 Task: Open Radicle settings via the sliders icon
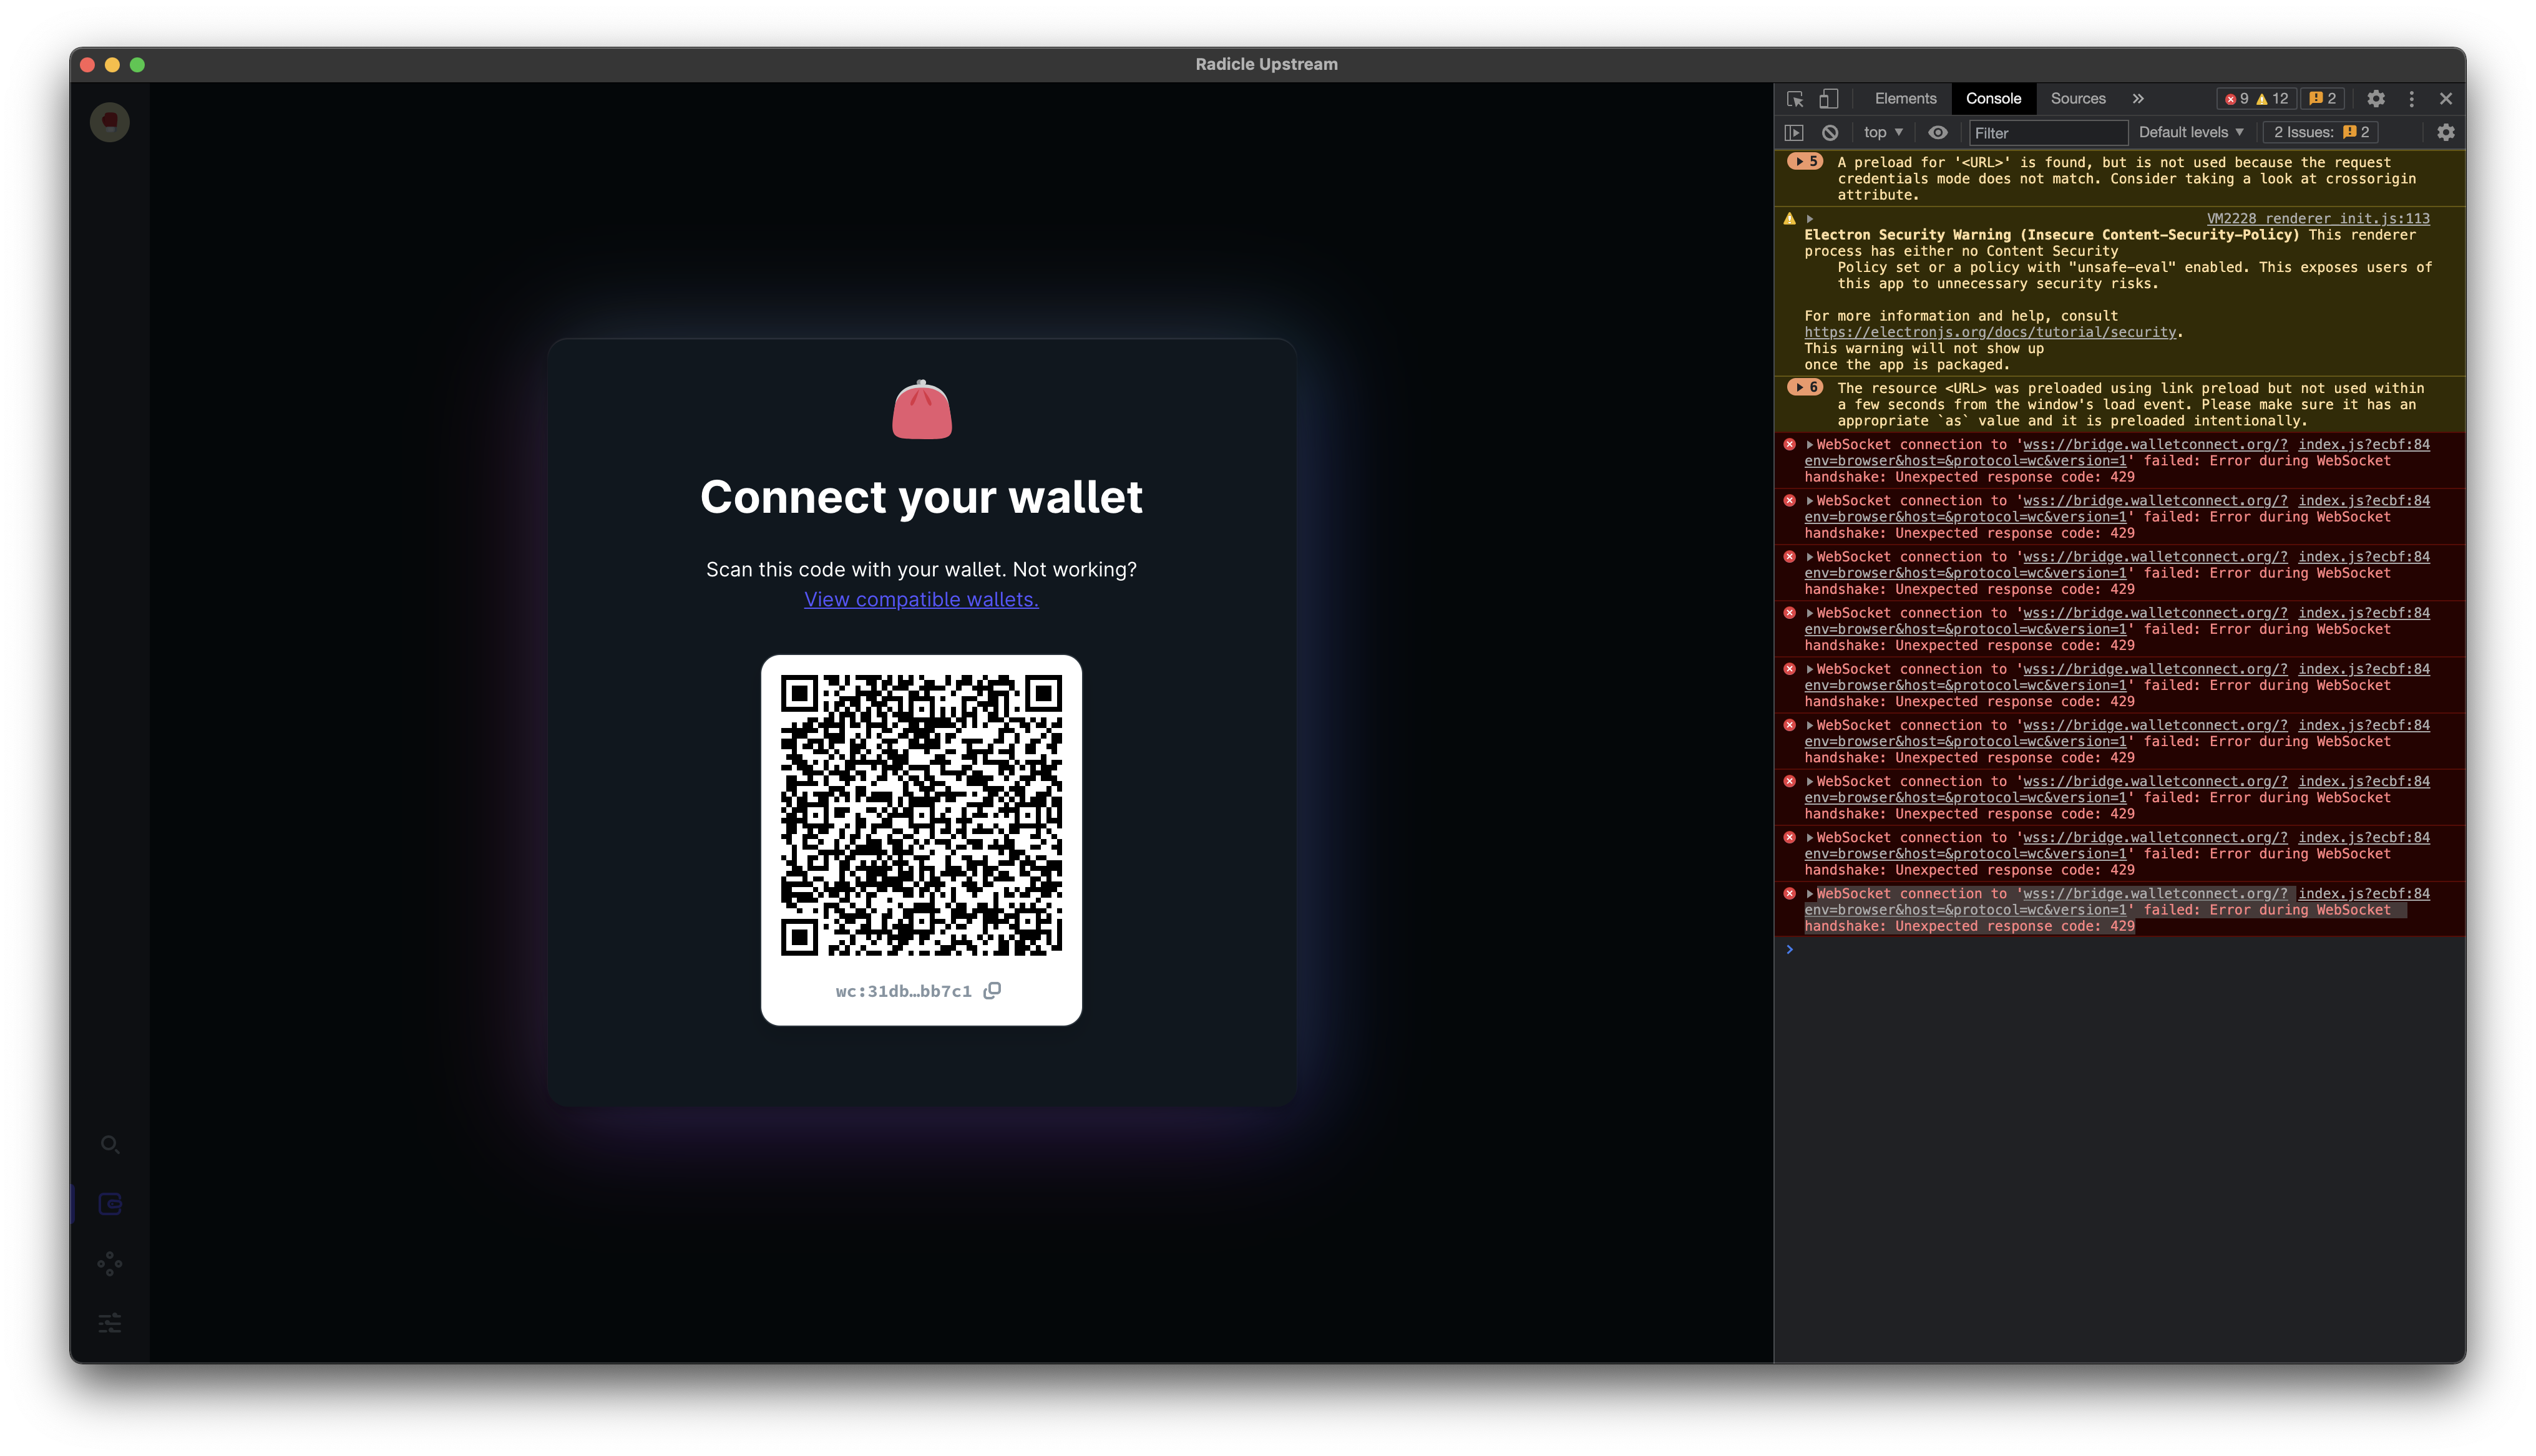[x=110, y=1321]
